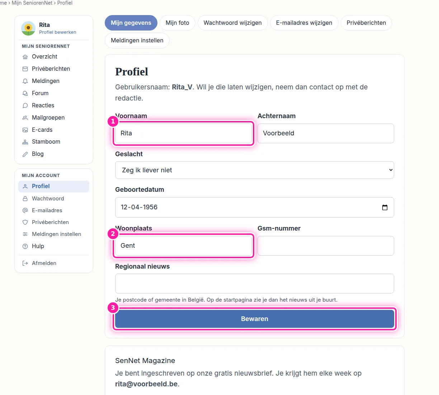
Task: Click the Bewaren button
Action: pos(255,319)
